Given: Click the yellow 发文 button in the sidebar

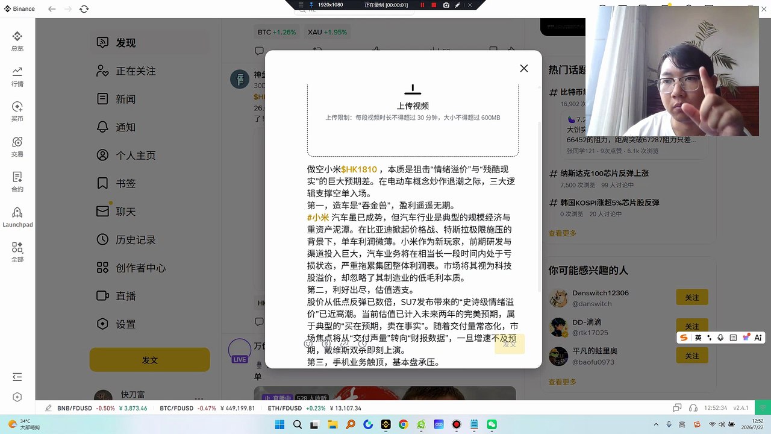Looking at the screenshot, I should [x=149, y=360].
